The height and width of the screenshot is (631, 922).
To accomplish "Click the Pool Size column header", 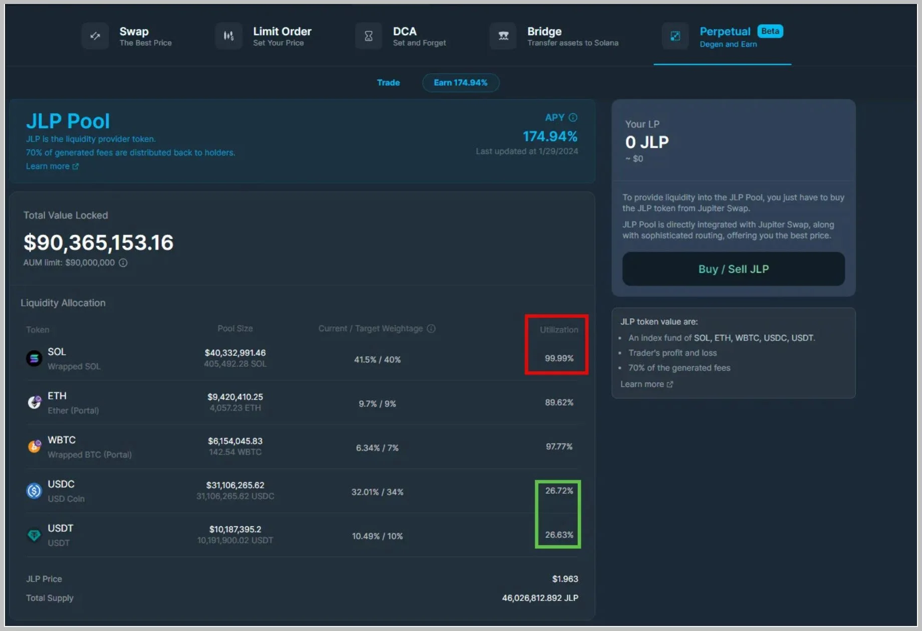I will pos(235,329).
